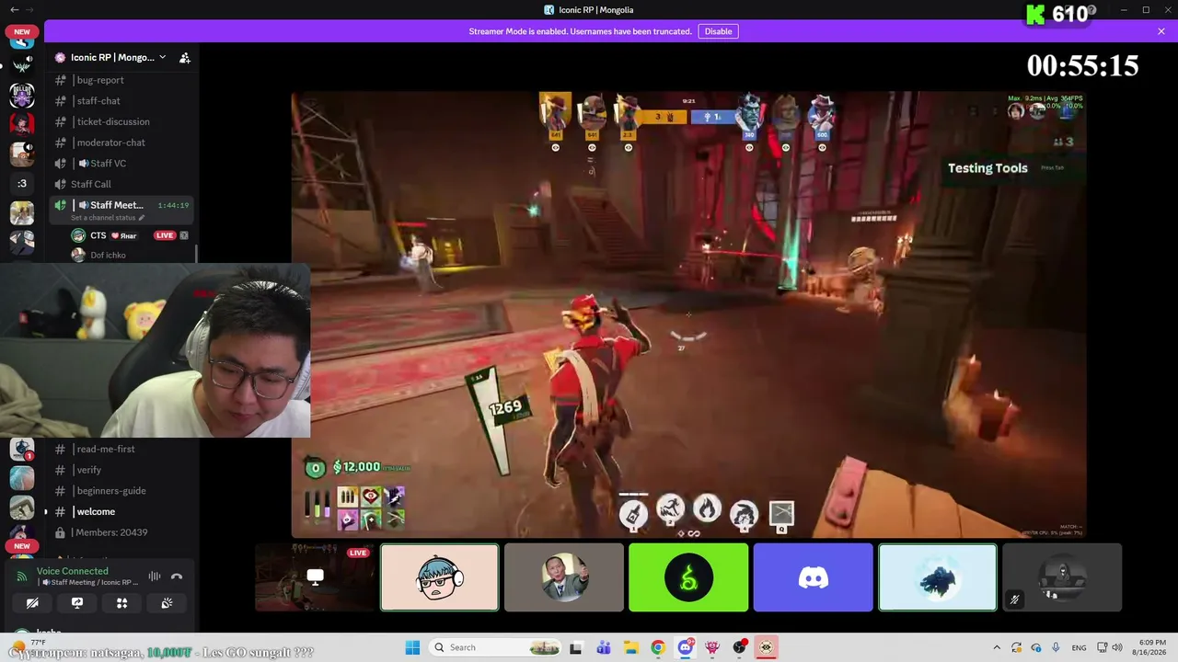Open the red-haired anime server icon
This screenshot has width=1178, height=662.
click(22, 124)
